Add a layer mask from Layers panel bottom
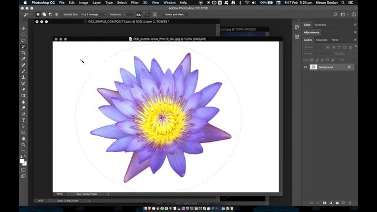The image size is (377, 212). [325, 203]
